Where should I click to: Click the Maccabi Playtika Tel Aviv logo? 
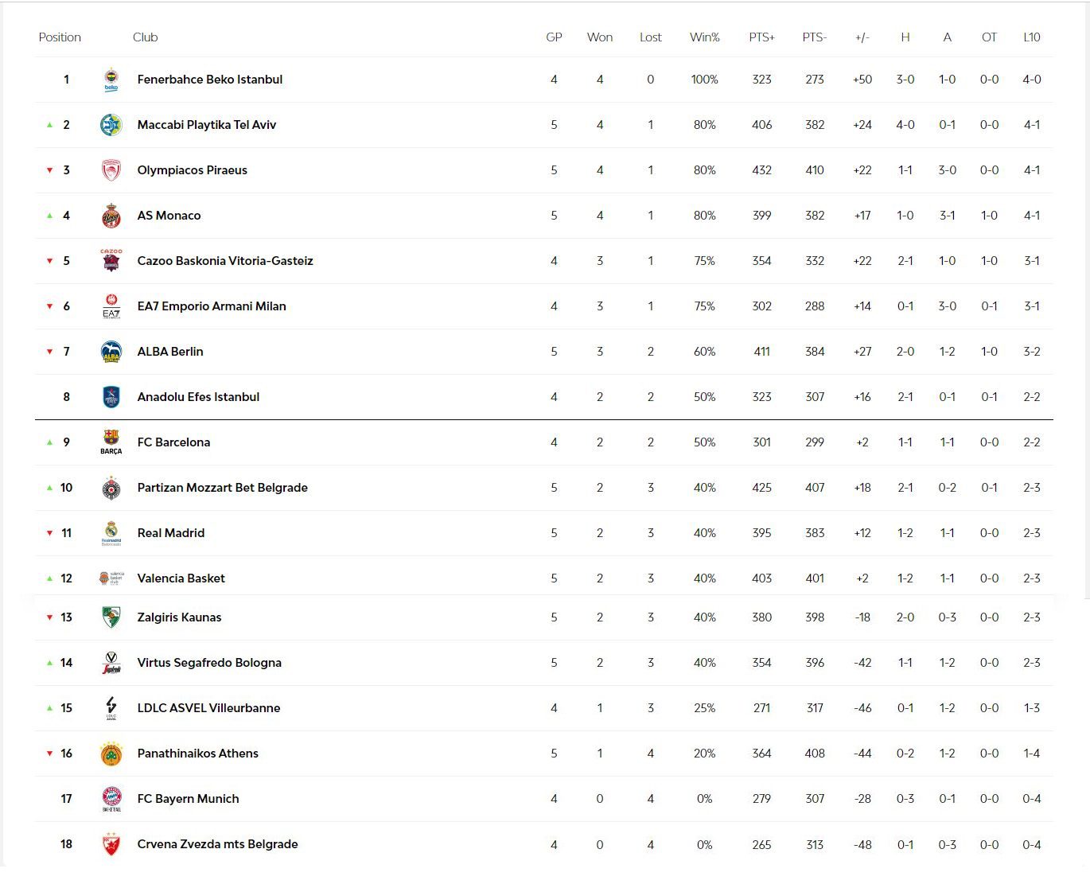tap(111, 125)
